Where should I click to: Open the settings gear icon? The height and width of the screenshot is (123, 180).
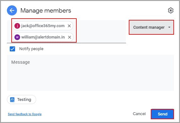coord(171,10)
